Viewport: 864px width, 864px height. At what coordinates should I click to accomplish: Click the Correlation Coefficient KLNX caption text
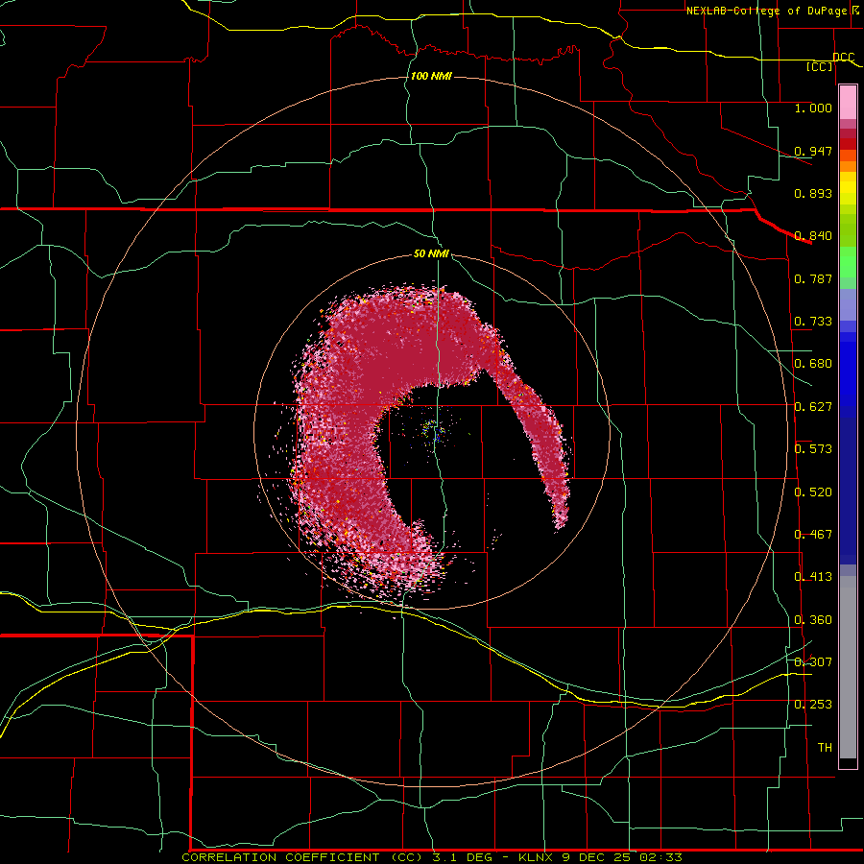432,857
